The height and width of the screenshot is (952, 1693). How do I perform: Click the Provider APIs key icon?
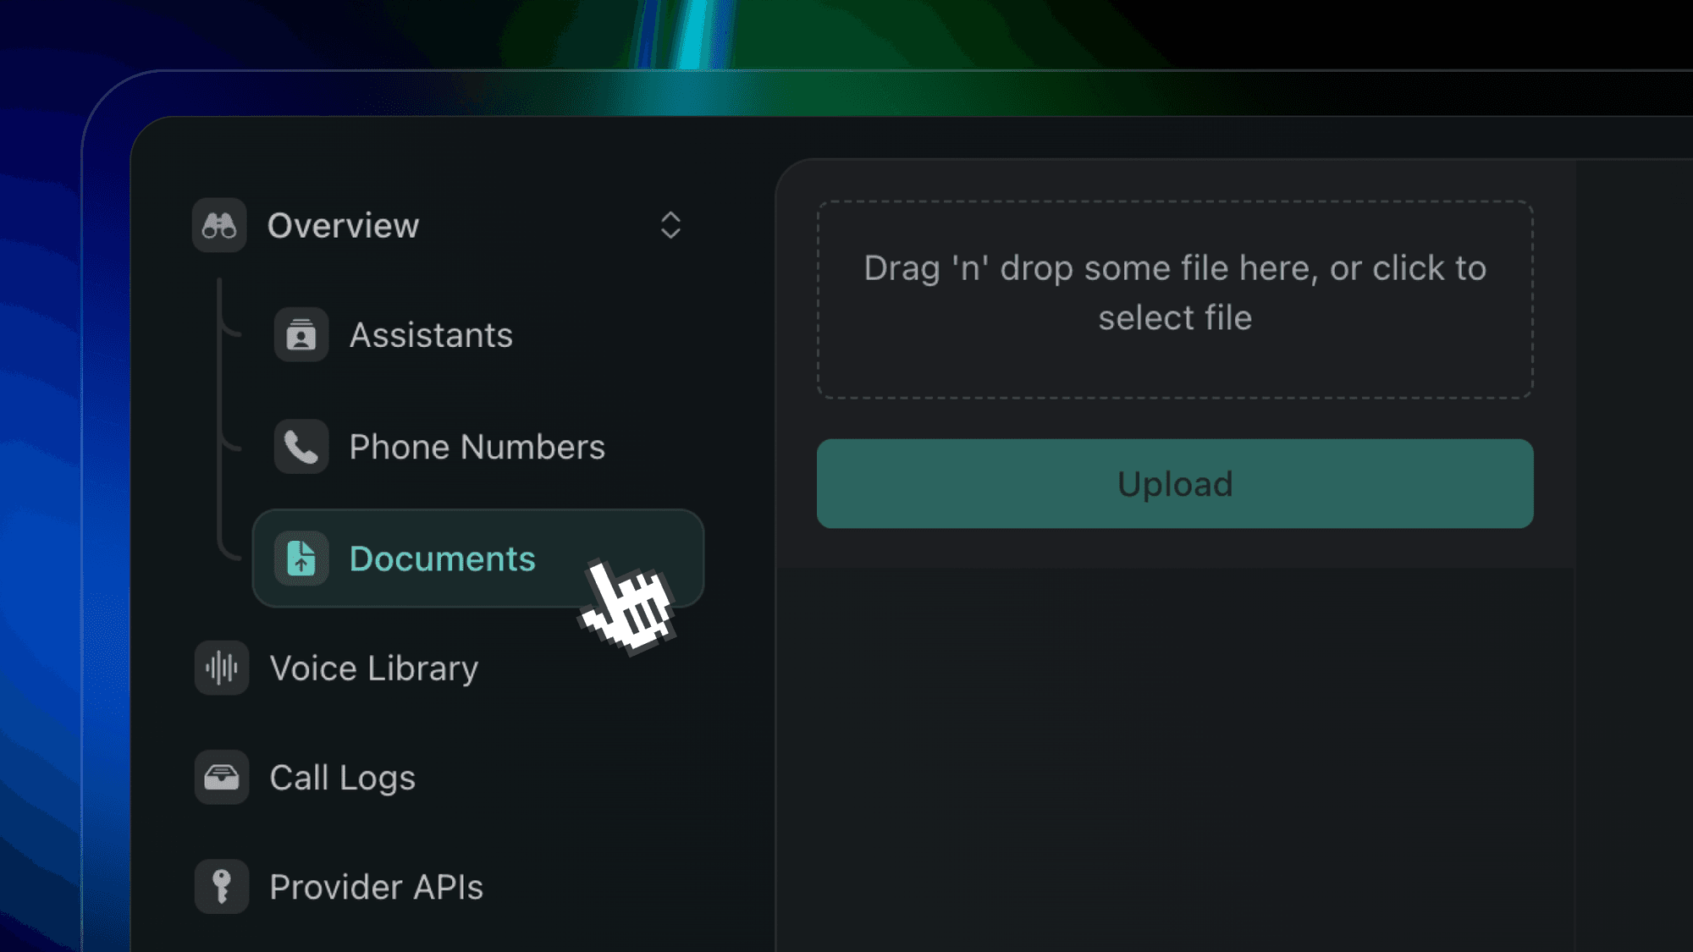(x=221, y=886)
